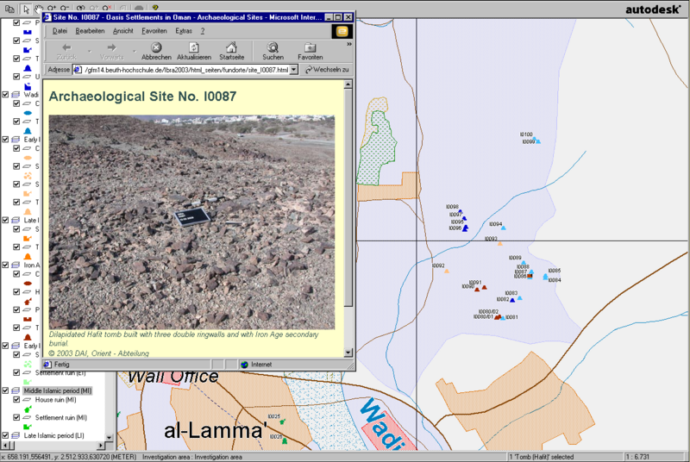Image resolution: width=690 pixels, height=462 pixels.
Task: Click the Wechseln zu go button
Action: (326, 69)
